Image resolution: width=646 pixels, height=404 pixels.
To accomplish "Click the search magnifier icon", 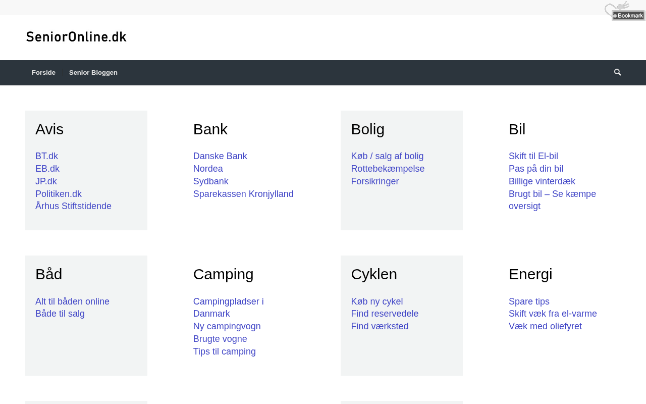I will (617, 73).
